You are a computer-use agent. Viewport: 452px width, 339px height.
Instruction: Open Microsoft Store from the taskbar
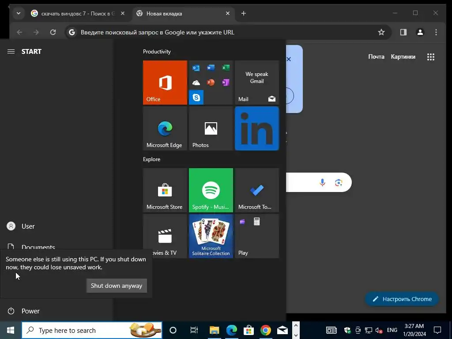(x=249, y=330)
